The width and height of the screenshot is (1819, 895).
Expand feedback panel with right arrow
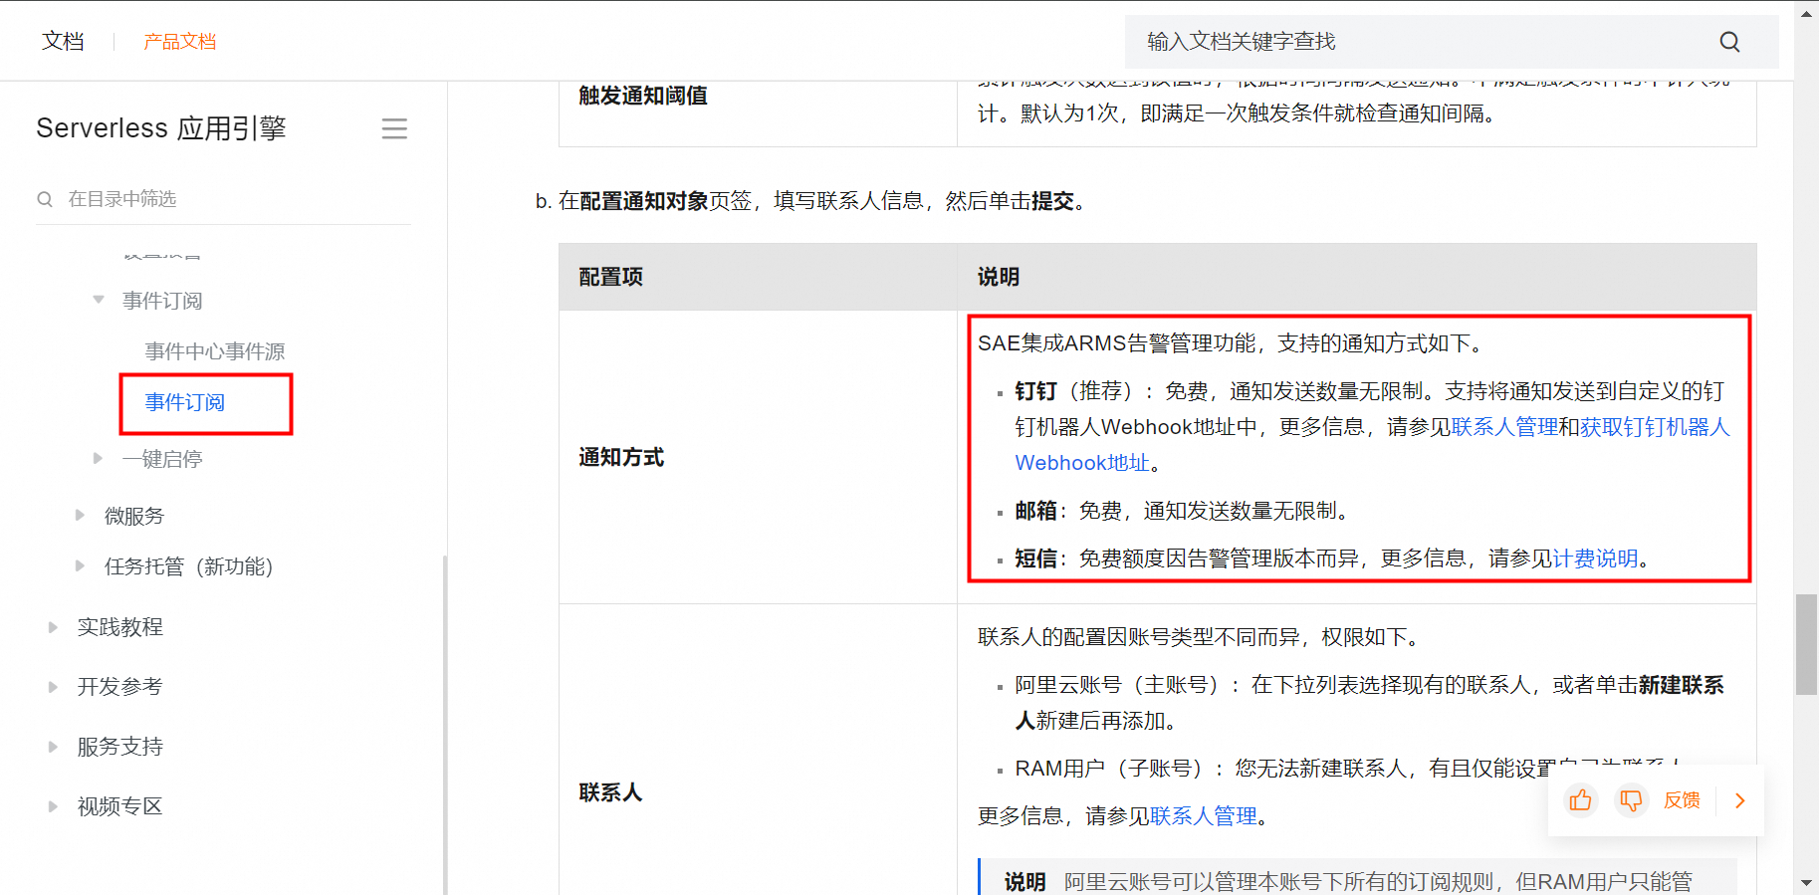tap(1740, 800)
